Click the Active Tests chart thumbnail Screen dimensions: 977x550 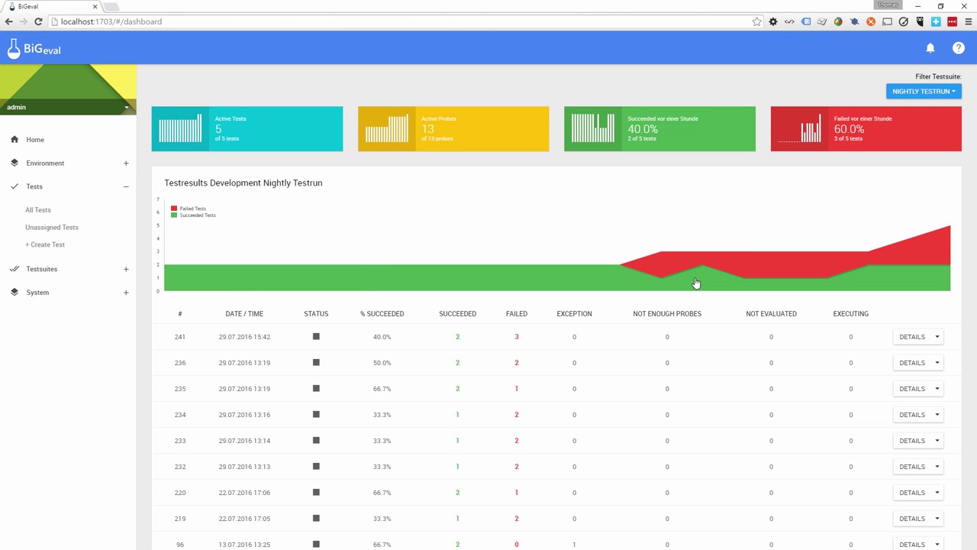tap(180, 128)
